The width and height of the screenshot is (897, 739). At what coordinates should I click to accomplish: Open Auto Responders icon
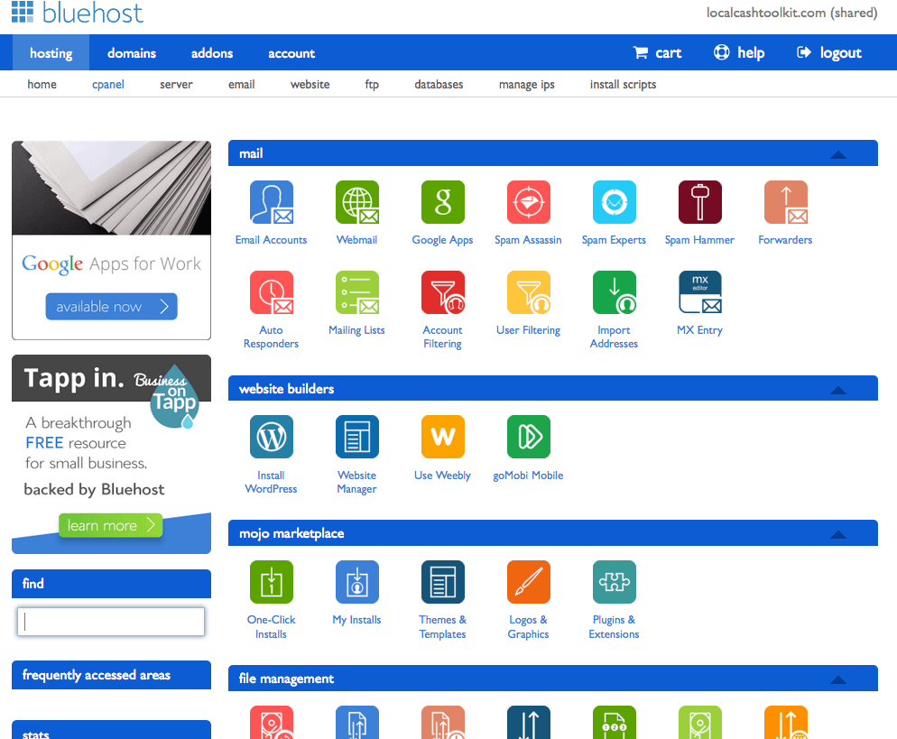coord(271,292)
